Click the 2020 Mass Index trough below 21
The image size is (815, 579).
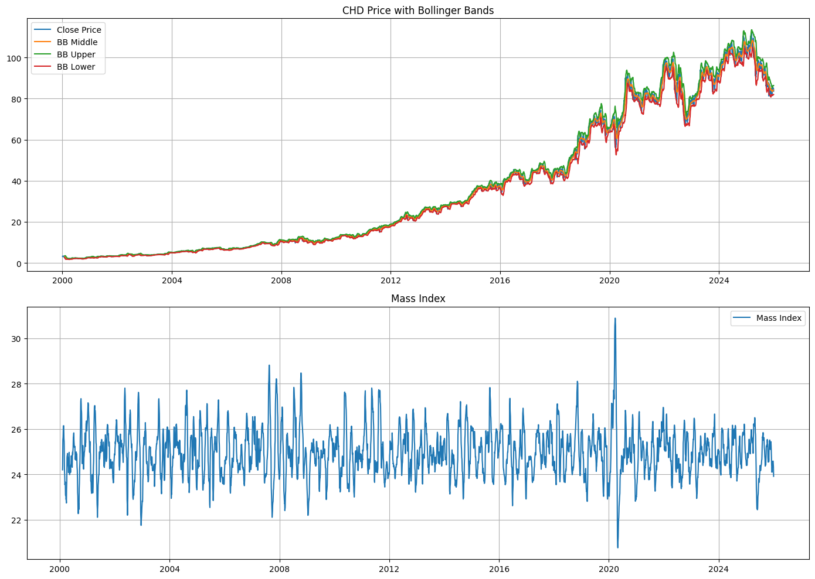click(x=618, y=546)
